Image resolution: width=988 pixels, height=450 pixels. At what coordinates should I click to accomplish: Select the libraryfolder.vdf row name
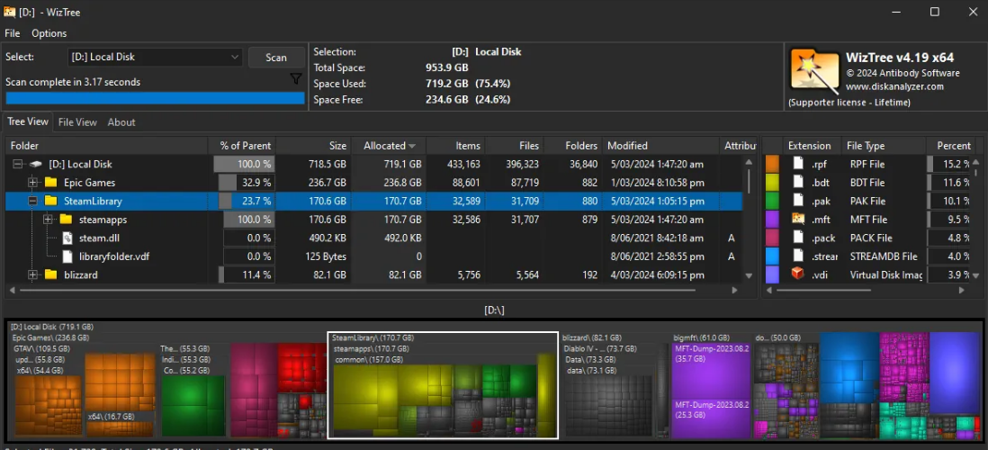tap(114, 256)
